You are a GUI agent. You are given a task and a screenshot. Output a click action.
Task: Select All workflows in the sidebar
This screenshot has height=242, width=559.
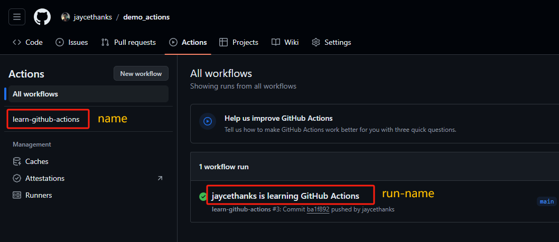35,94
